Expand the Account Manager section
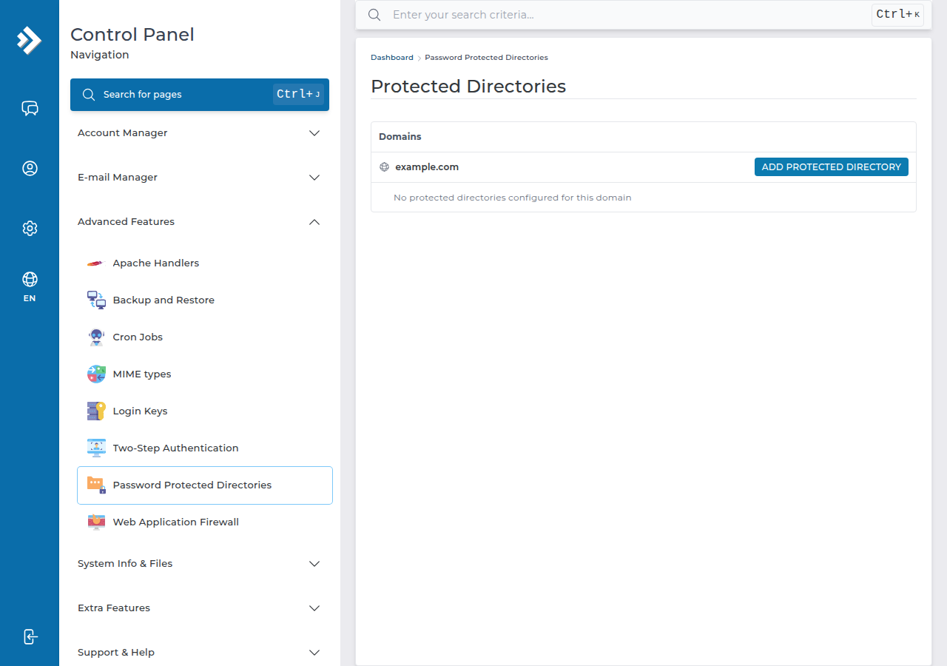Screen dimensions: 947x666 [200, 133]
